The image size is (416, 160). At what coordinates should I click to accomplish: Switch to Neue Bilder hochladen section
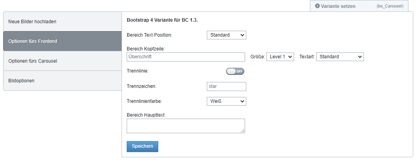tap(63, 21)
